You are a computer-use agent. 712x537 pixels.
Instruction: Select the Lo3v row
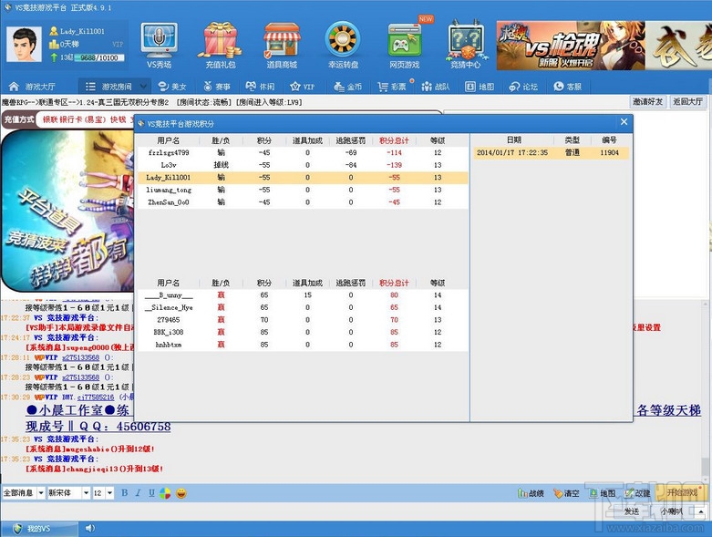[303, 165]
